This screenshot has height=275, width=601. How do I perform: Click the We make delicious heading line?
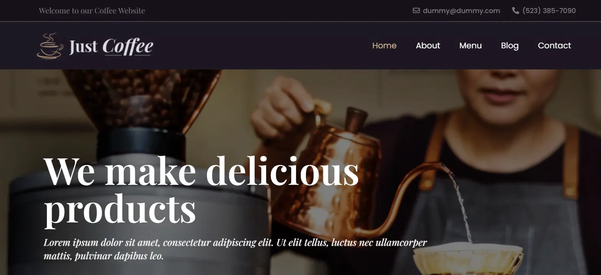[x=201, y=171]
